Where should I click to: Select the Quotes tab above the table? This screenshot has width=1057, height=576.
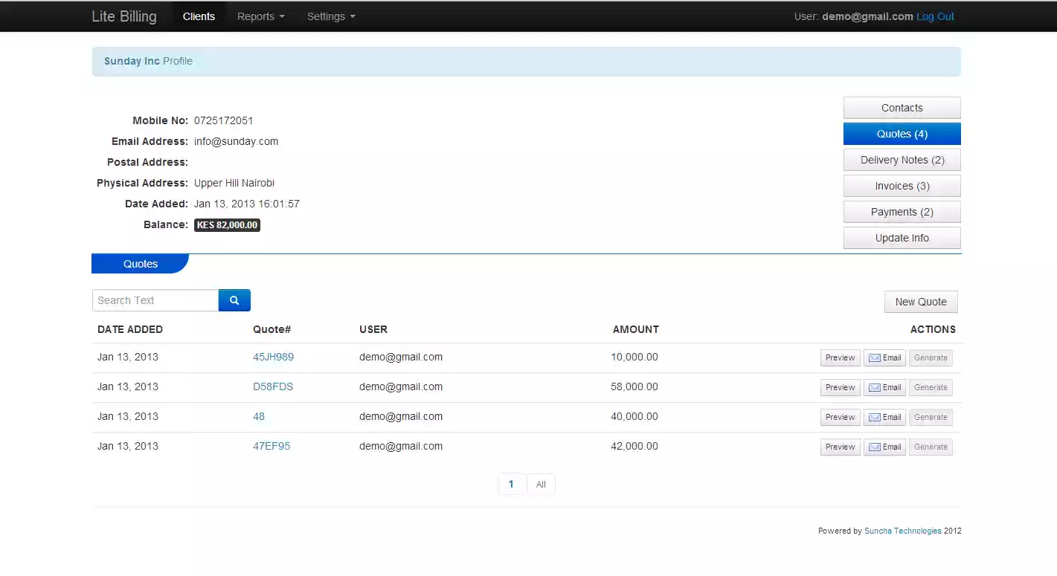tap(140, 263)
